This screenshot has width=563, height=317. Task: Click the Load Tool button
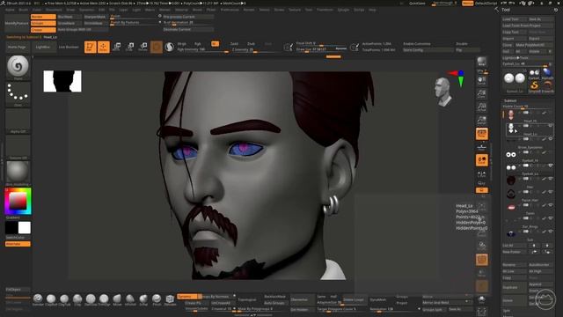click(x=514, y=19)
